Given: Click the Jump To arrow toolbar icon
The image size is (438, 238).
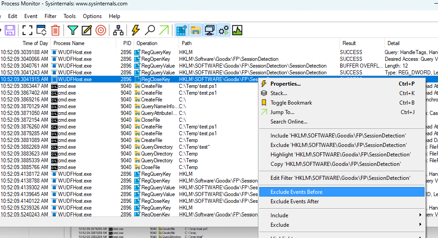Looking at the screenshot, I should coord(164,30).
